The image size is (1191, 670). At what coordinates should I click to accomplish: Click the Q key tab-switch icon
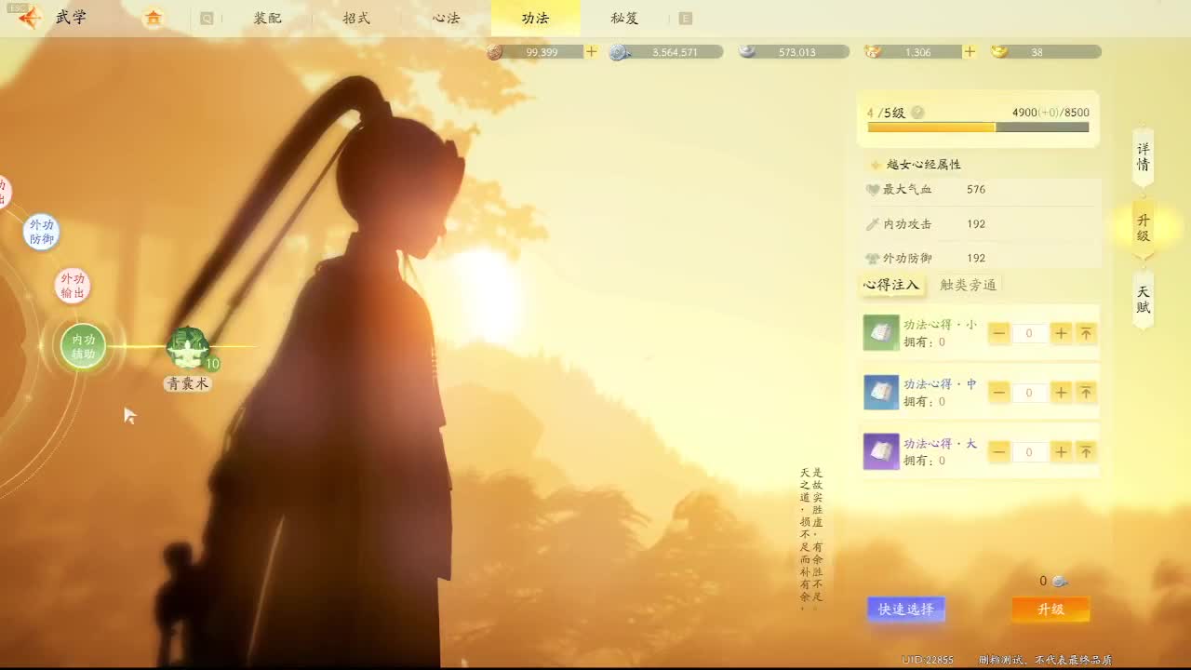click(x=207, y=19)
